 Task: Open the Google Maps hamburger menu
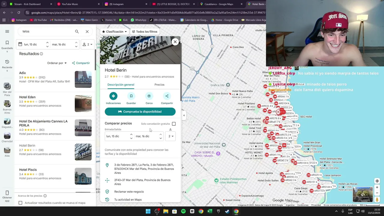tap(7, 31)
